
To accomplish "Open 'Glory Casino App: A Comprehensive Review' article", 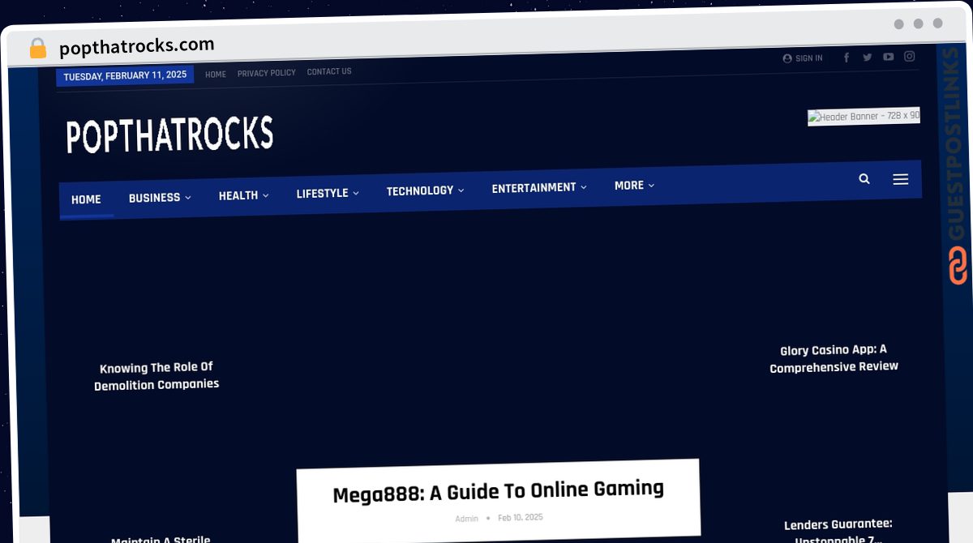I will coord(834,358).
